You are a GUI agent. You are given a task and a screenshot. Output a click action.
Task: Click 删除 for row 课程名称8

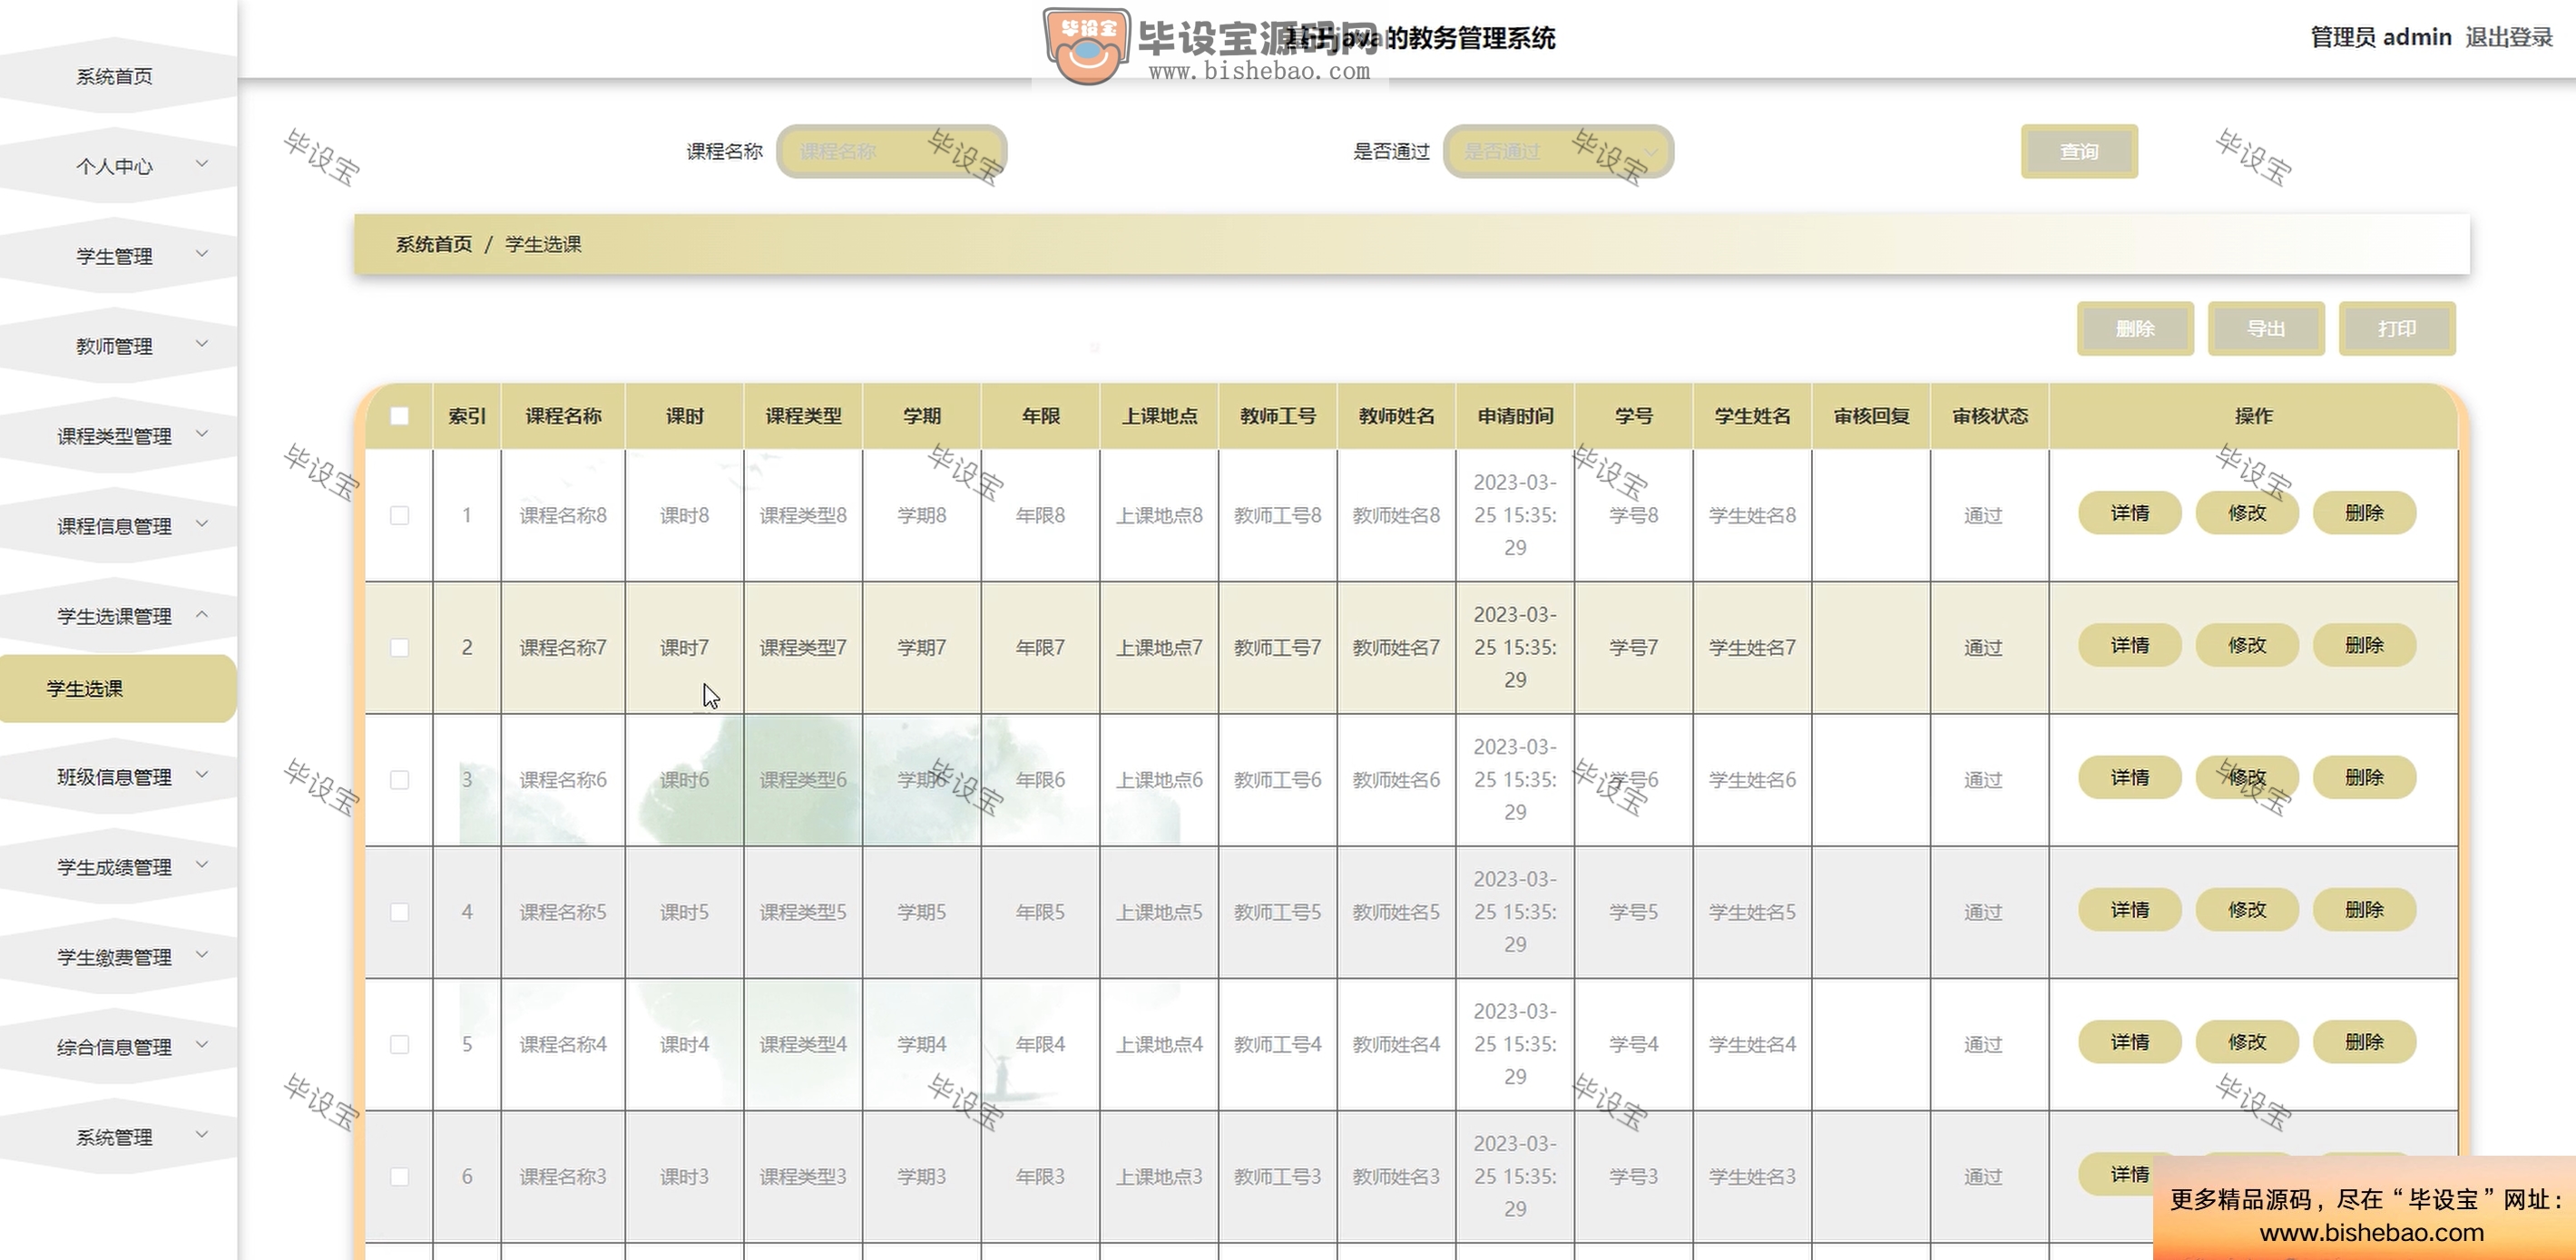point(2365,513)
